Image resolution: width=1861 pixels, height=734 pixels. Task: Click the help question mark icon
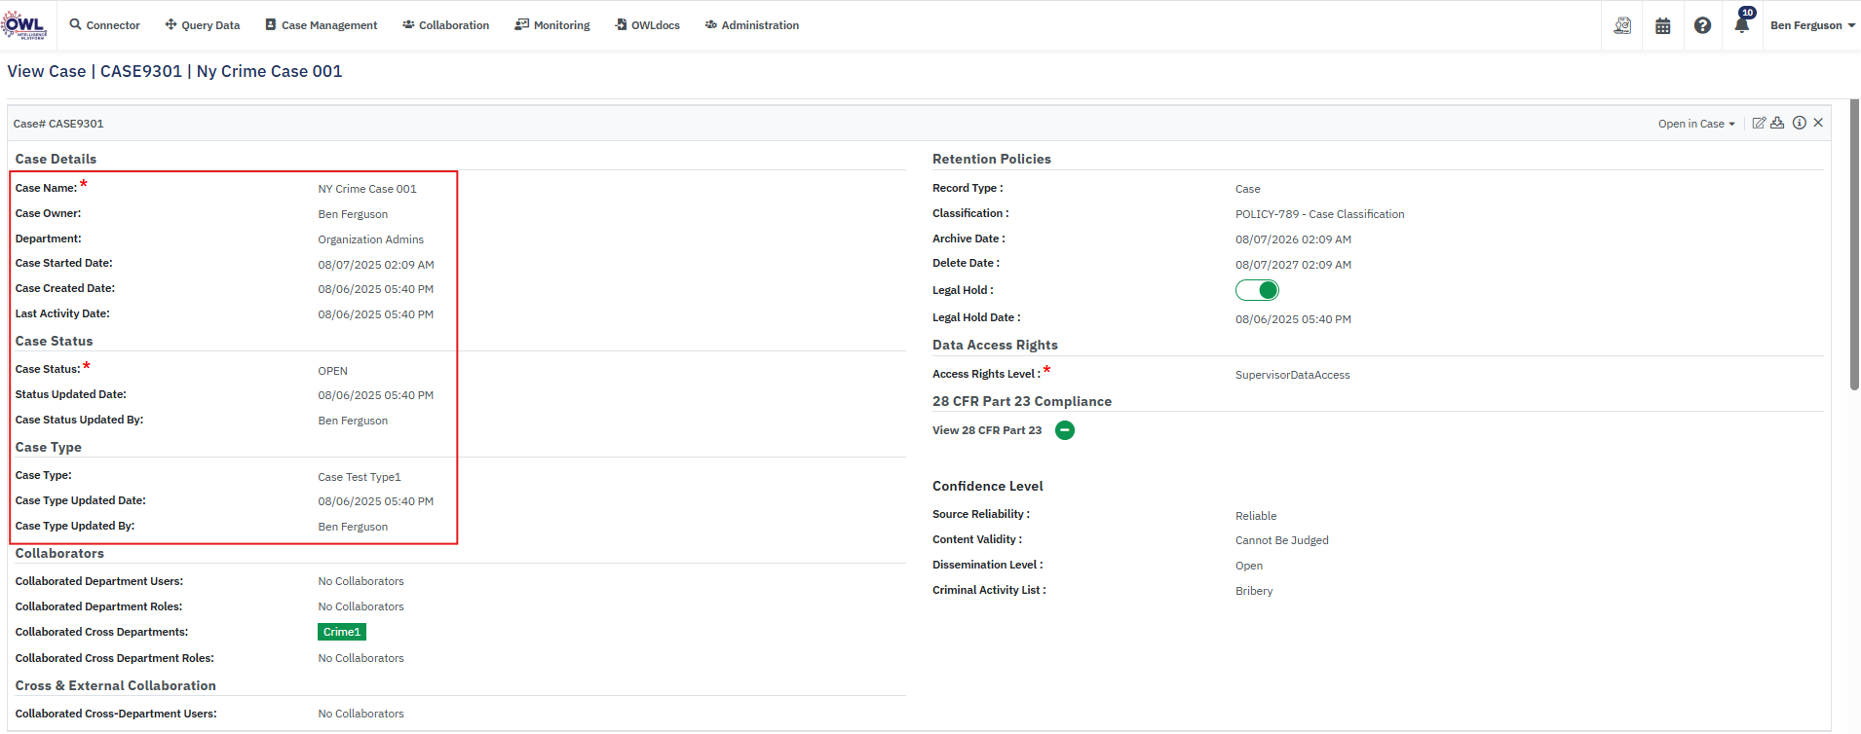pyautogui.click(x=1702, y=25)
